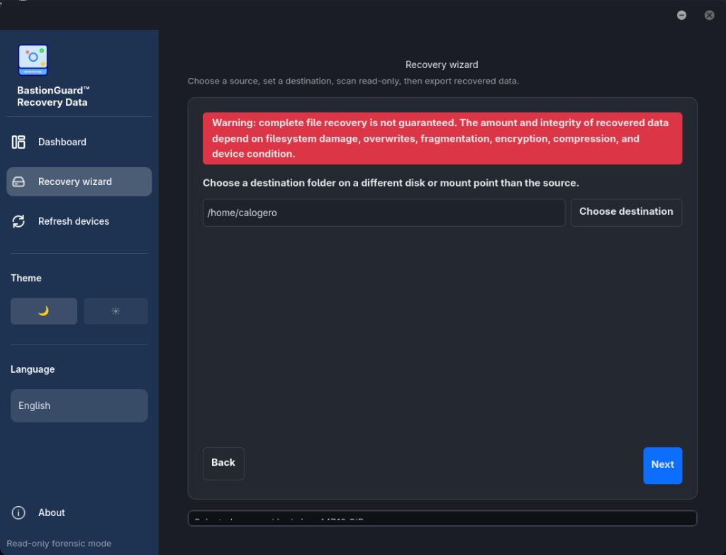
Task: Click the Refresh devices arrows icon
Action: pyautogui.click(x=18, y=221)
